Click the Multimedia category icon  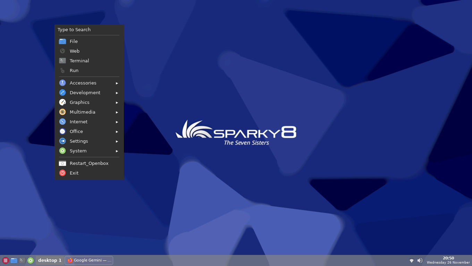[x=62, y=112]
